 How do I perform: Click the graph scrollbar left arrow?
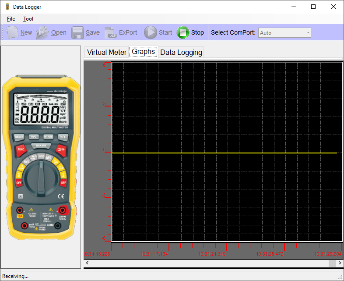pyautogui.click(x=87, y=263)
